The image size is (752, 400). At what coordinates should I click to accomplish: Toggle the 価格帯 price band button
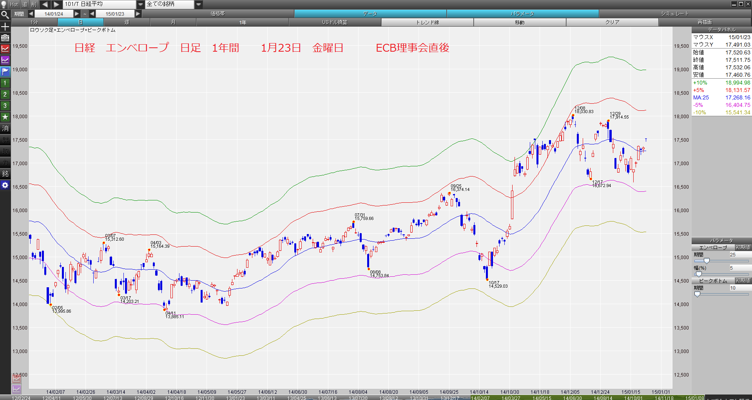[x=218, y=14]
